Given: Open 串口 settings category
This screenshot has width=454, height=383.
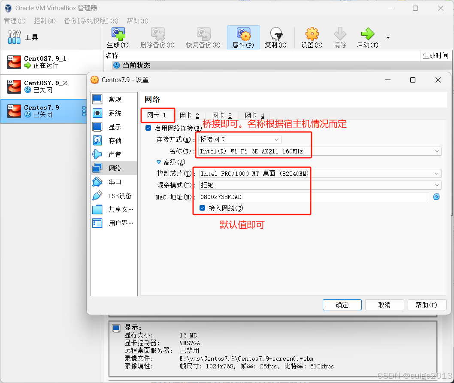Looking at the screenshot, I should [114, 182].
